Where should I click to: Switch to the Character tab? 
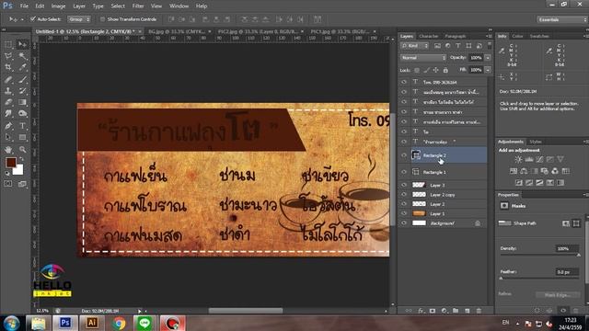pyautogui.click(x=429, y=36)
